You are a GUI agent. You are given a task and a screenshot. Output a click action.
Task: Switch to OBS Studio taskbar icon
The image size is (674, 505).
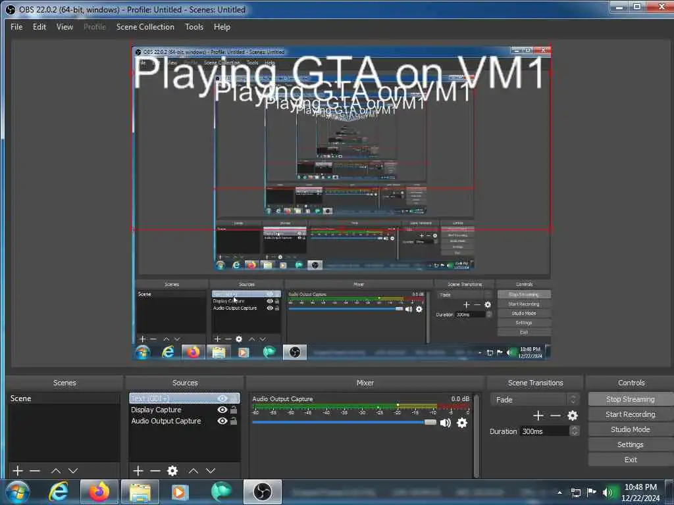point(263,492)
